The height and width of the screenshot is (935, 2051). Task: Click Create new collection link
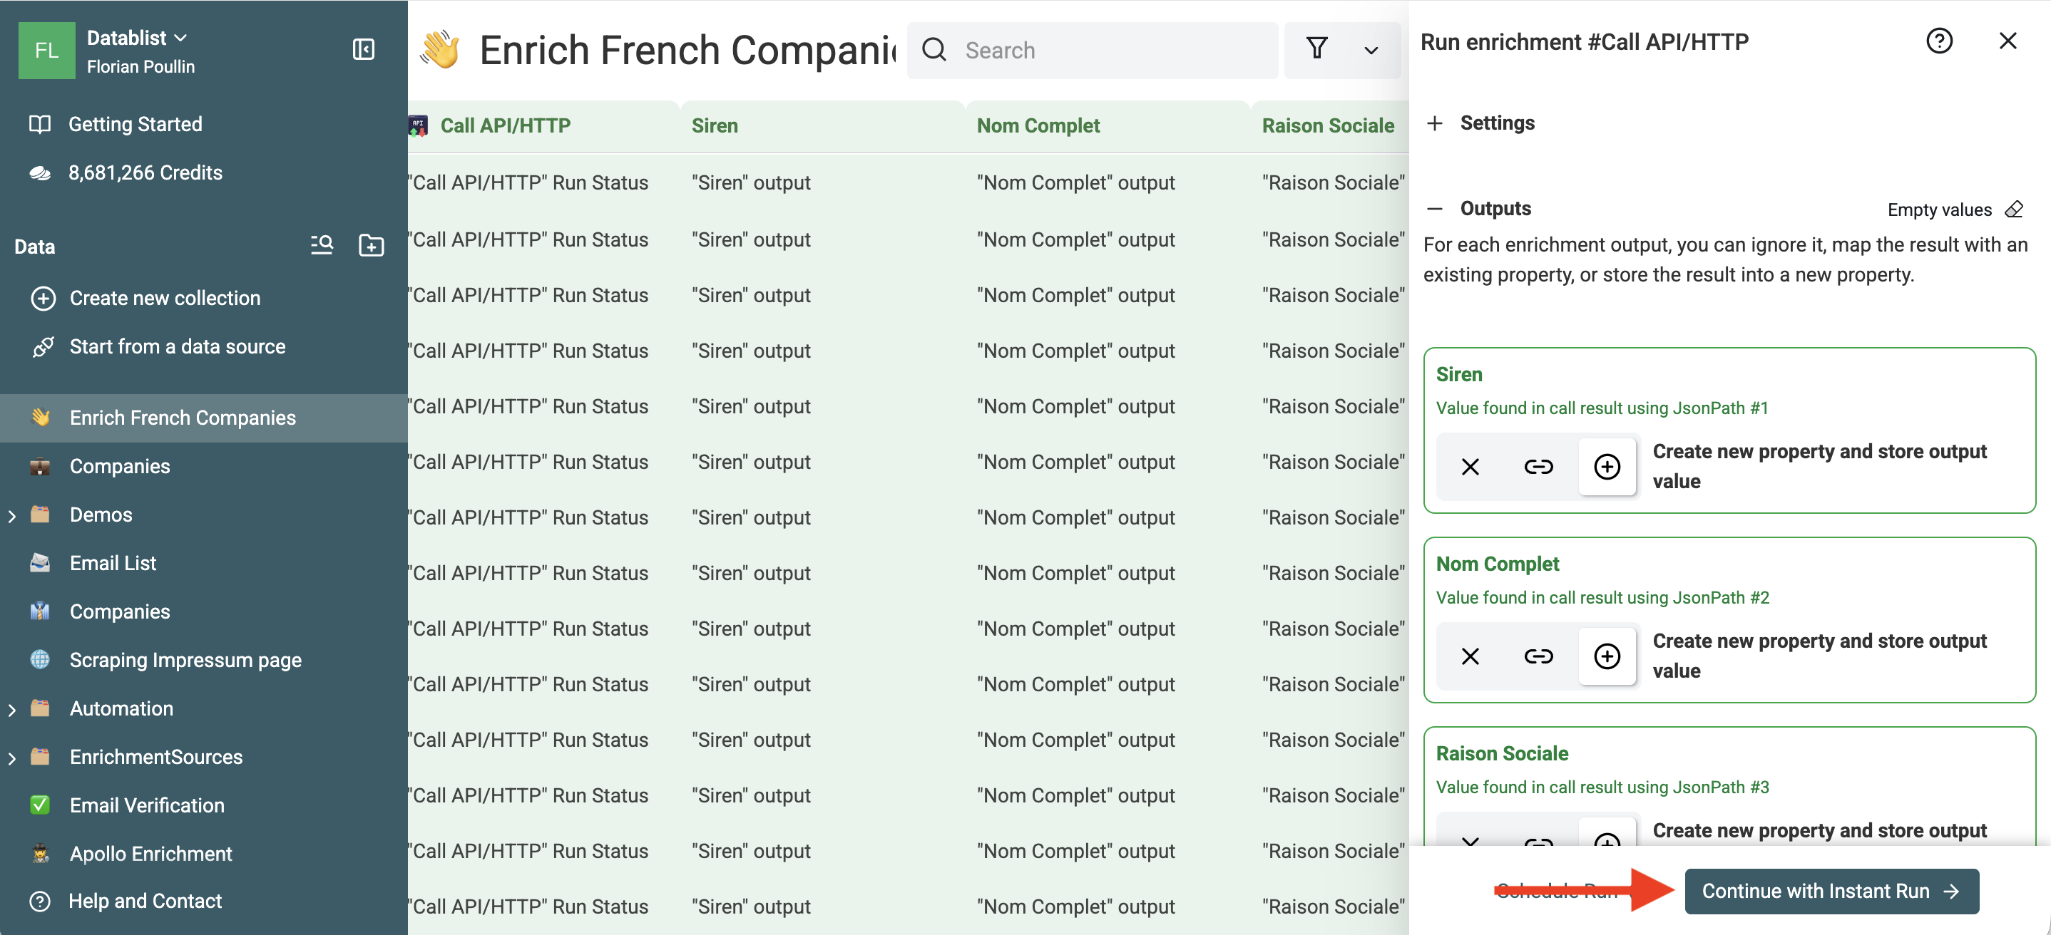tap(164, 298)
